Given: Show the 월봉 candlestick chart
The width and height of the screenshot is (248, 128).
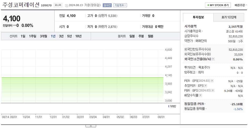Looking at the screenshot, I should click(x=151, y=36).
